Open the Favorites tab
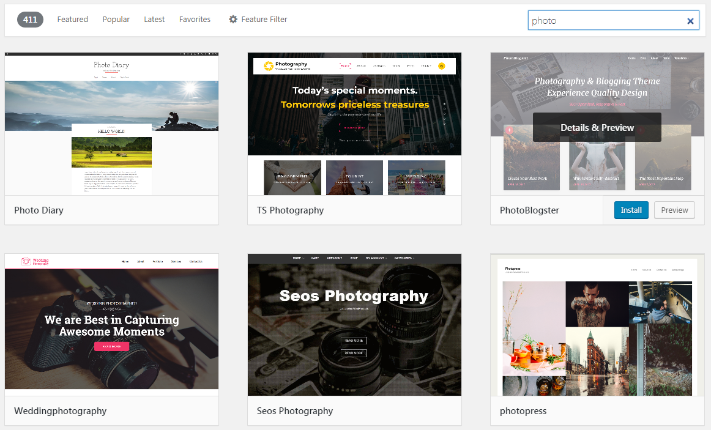 tap(195, 20)
